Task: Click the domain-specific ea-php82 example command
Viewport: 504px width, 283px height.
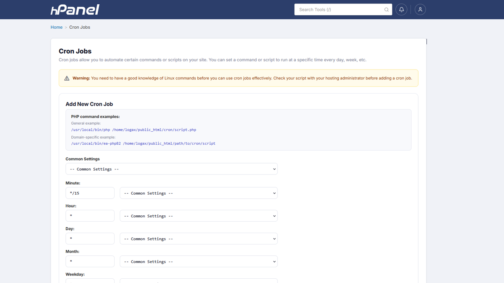Action: 143,143
